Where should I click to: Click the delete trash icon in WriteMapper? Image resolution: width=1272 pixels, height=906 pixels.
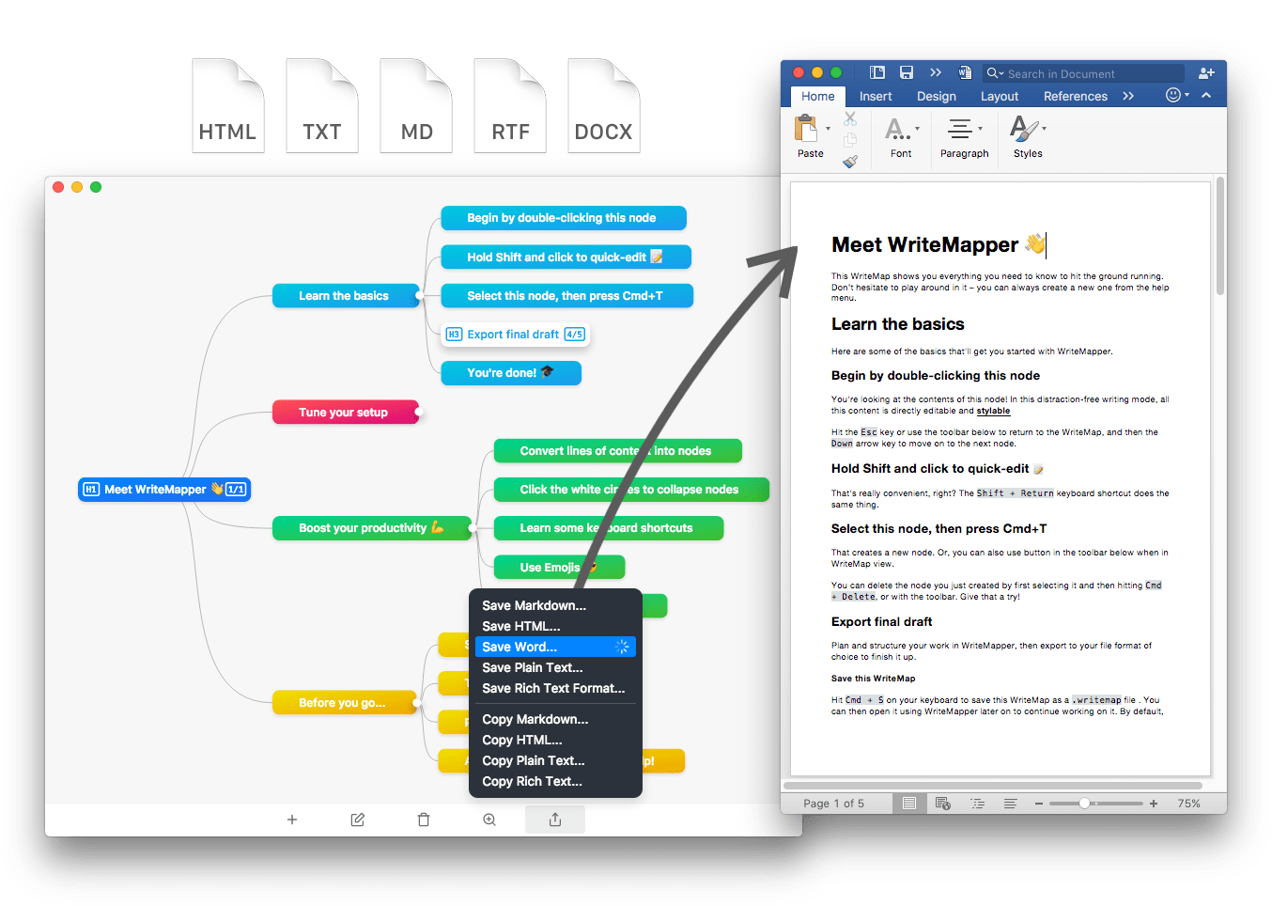pos(424,820)
